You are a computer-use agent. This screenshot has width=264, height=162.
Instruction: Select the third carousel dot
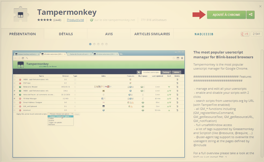click(x=98, y=44)
